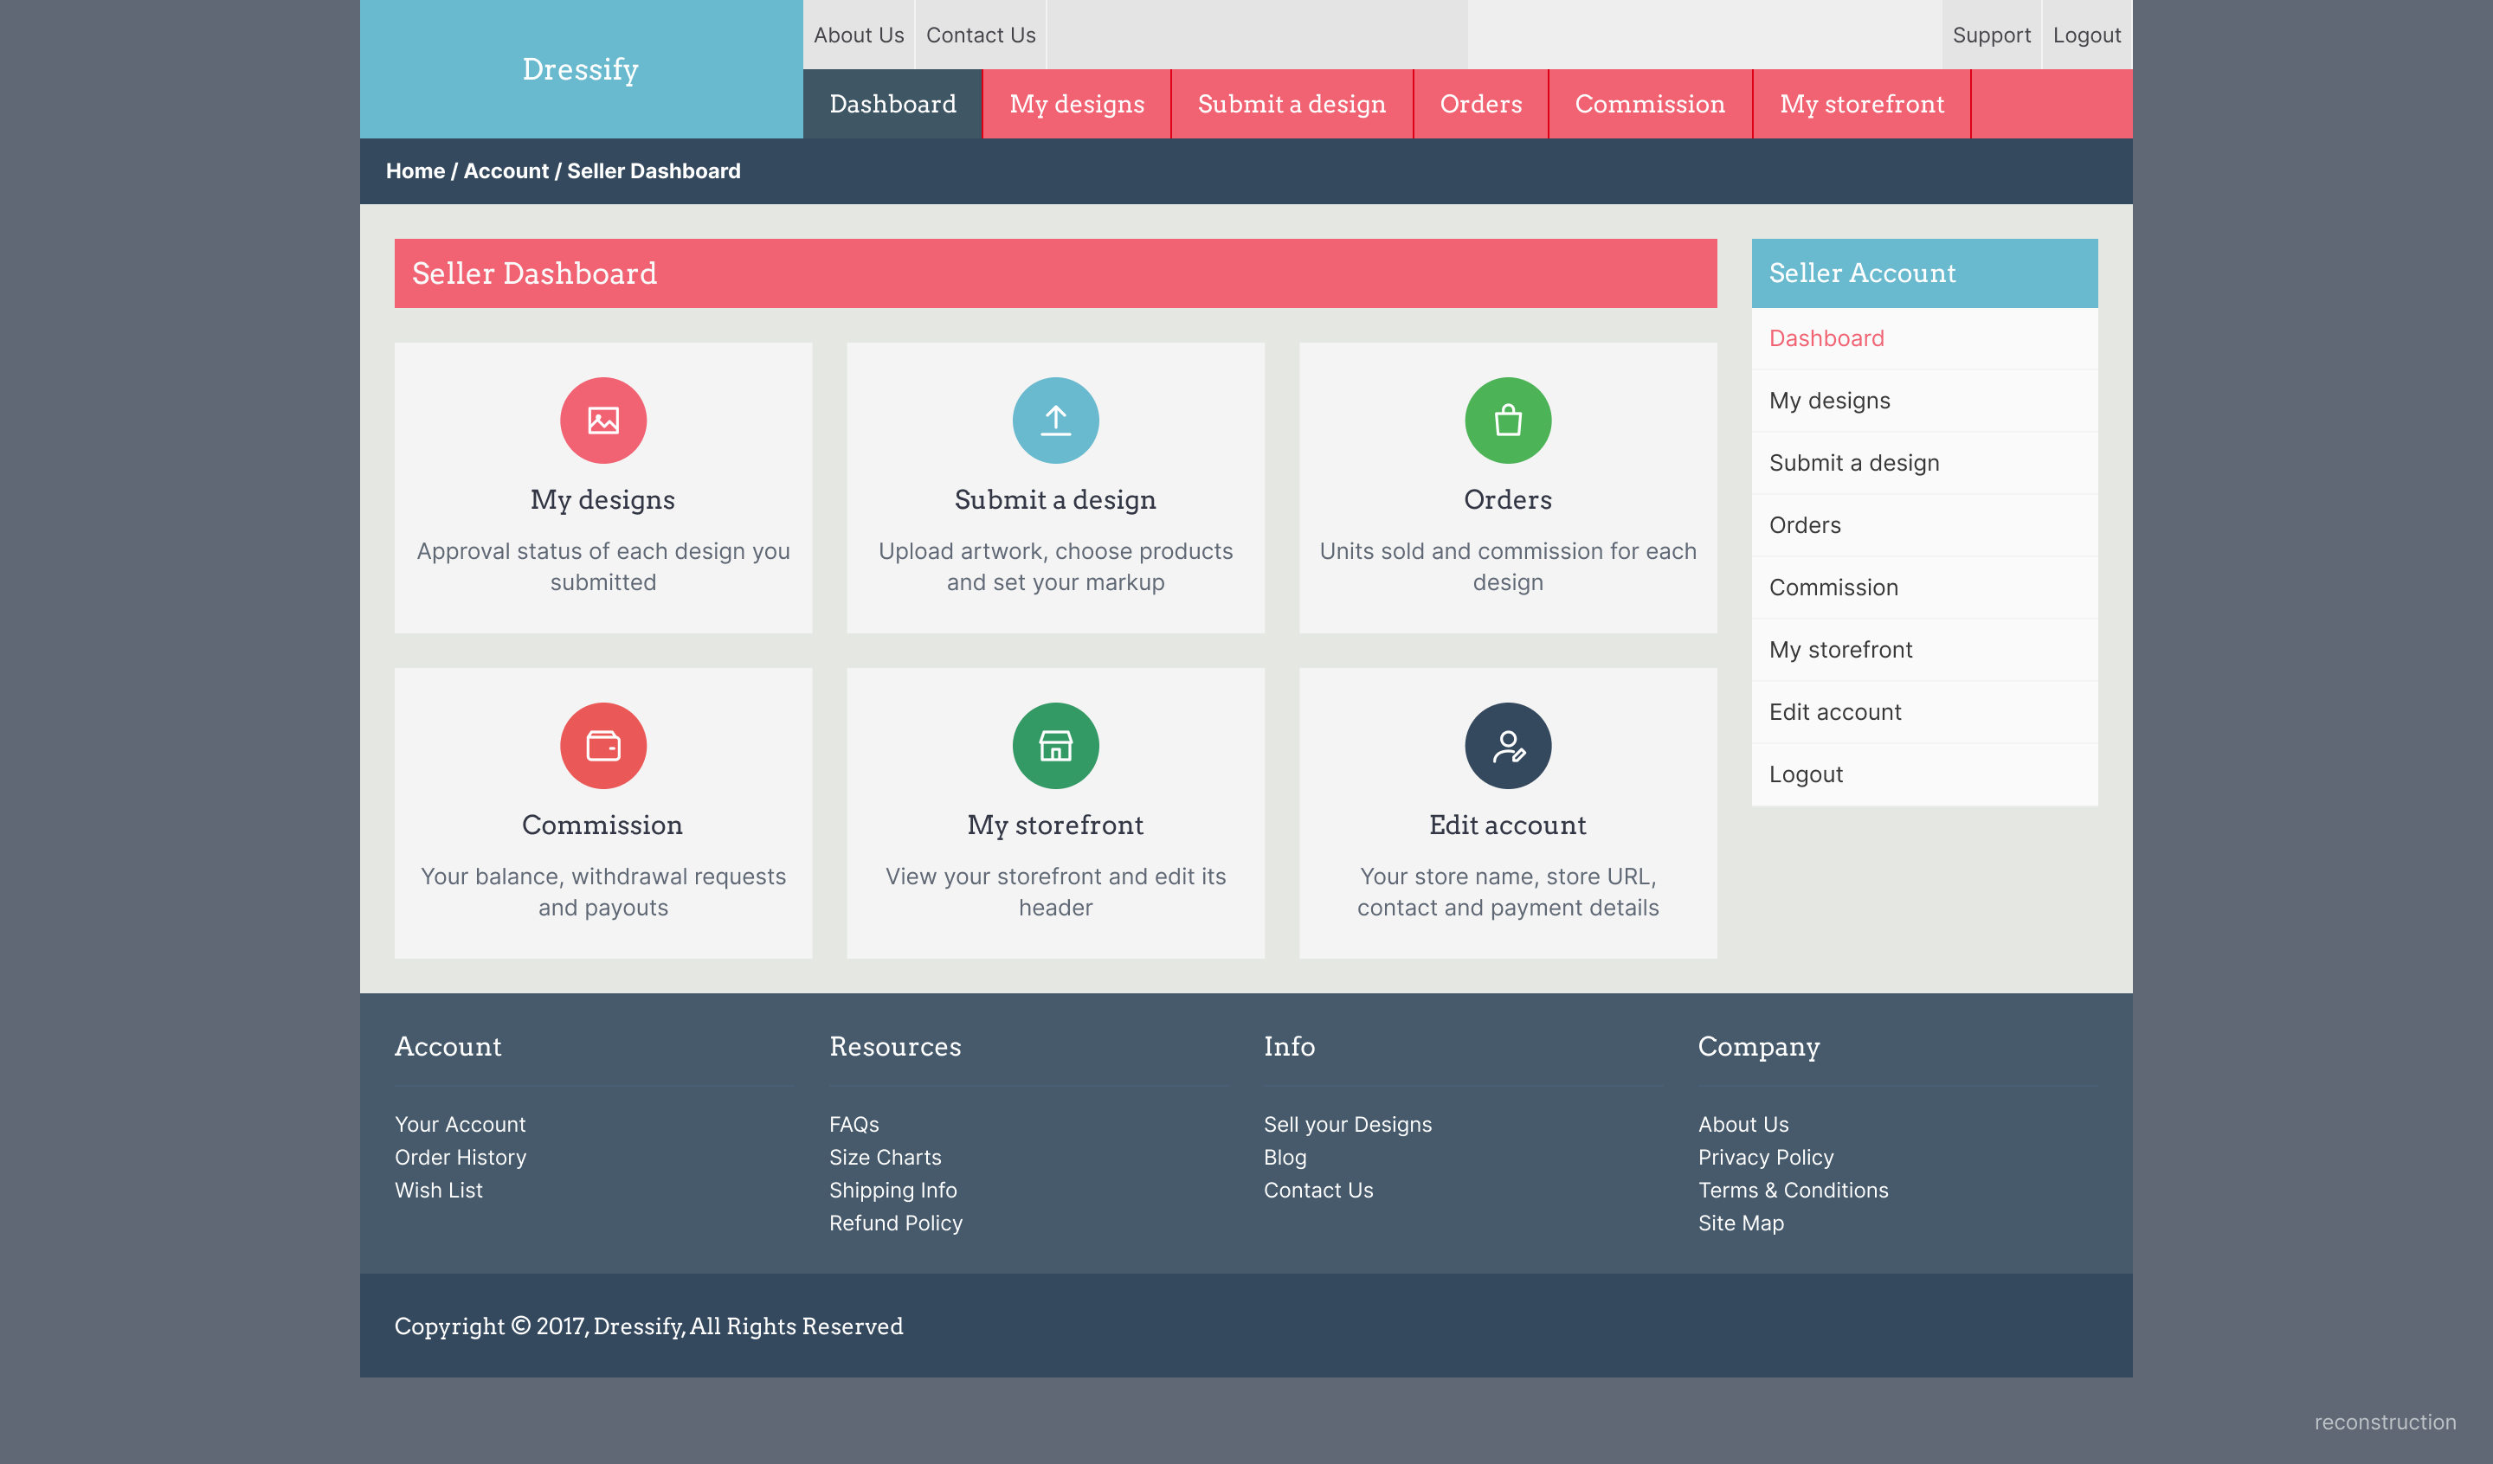Click the My storefront shop icon
The image size is (2493, 1464).
click(1055, 746)
